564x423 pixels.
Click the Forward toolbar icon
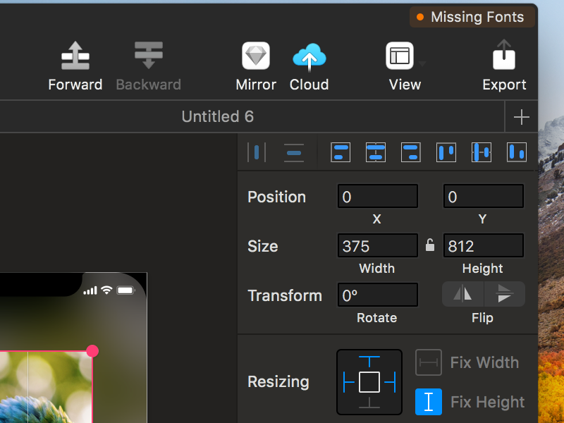[75, 56]
